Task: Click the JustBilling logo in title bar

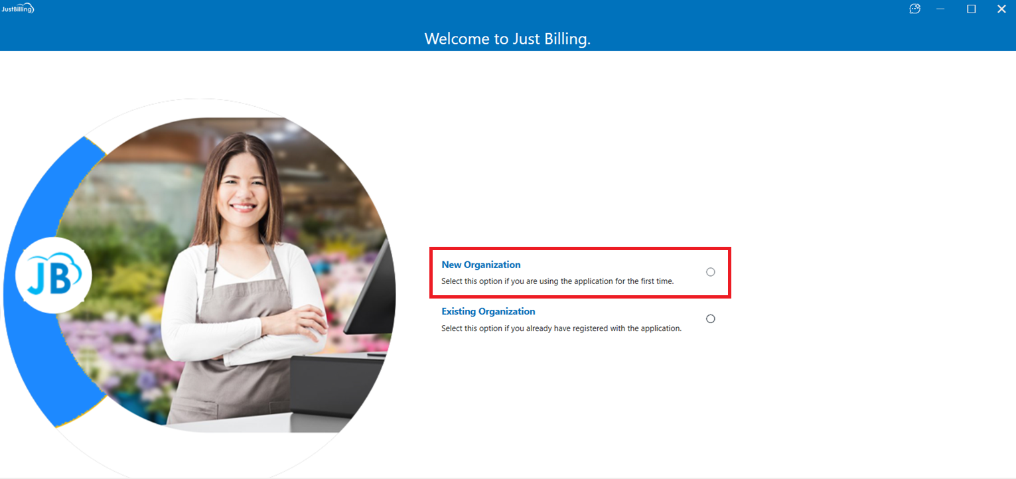Action: (x=18, y=9)
